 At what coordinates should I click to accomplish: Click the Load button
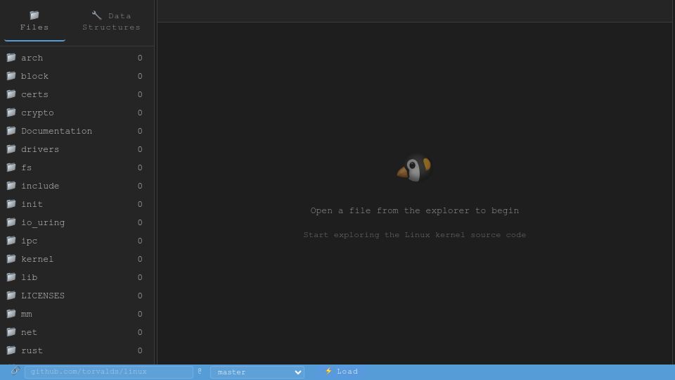coord(342,372)
